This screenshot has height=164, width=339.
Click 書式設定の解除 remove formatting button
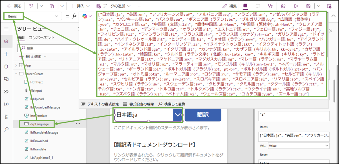(x=138, y=104)
